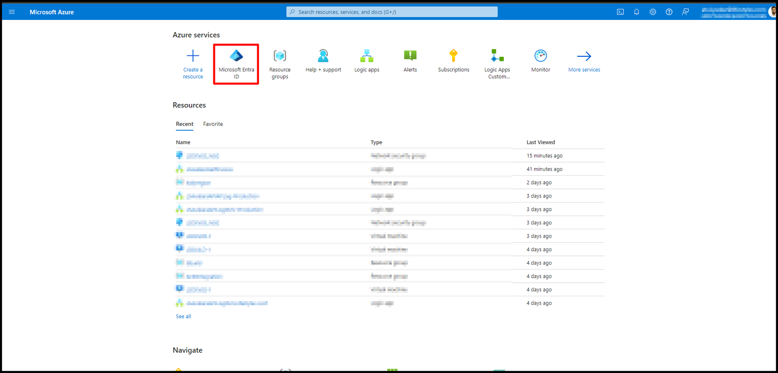
Task: Select the Azure services heading
Action: (196, 35)
